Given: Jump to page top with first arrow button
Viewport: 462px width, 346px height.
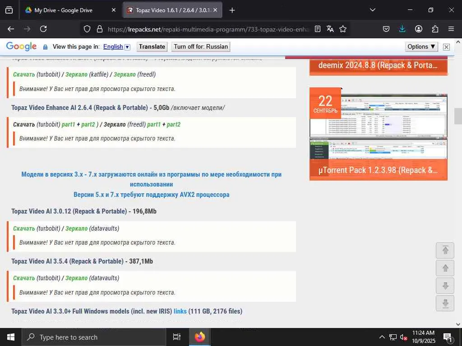Looking at the screenshot, I should [x=445, y=250].
